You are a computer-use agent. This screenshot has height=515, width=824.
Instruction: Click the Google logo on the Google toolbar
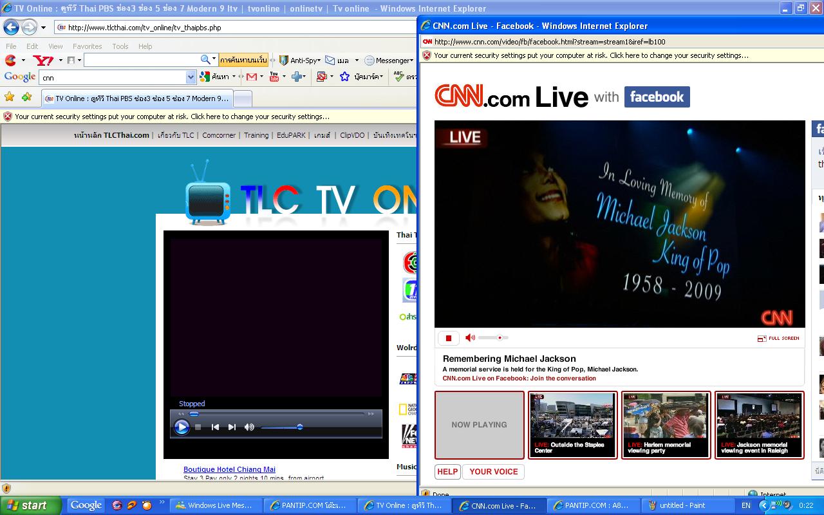click(19, 77)
